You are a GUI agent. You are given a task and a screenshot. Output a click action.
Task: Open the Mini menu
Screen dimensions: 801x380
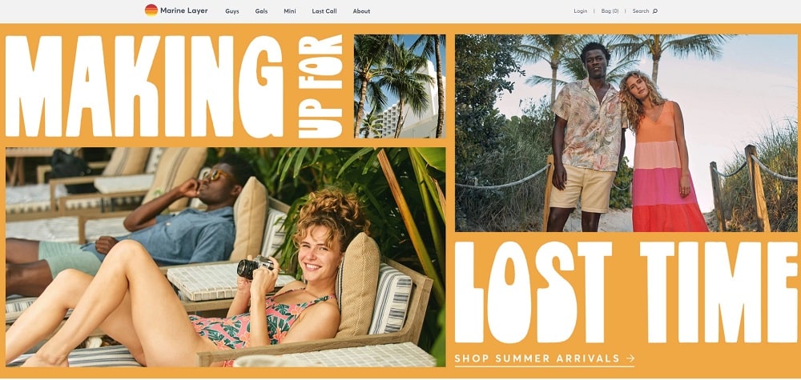click(x=290, y=11)
